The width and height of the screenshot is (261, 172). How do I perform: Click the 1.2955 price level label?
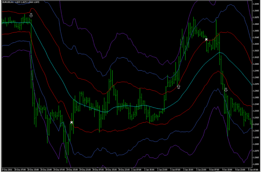point(256,98)
